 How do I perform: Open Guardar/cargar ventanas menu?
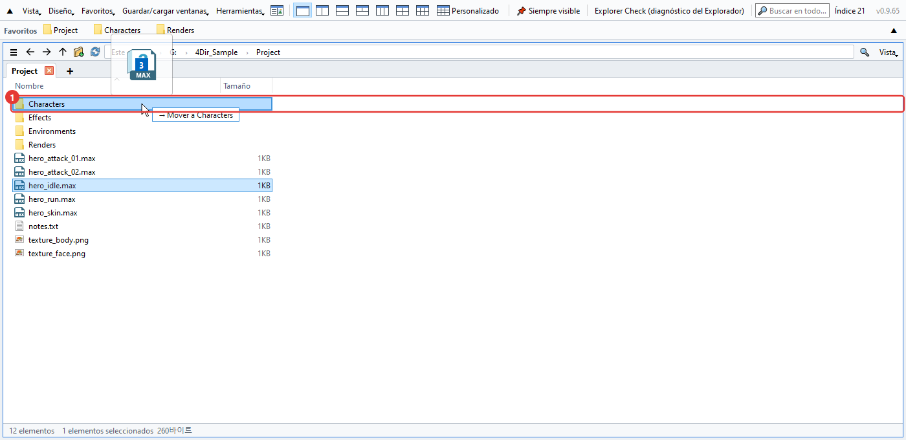pyautogui.click(x=165, y=11)
